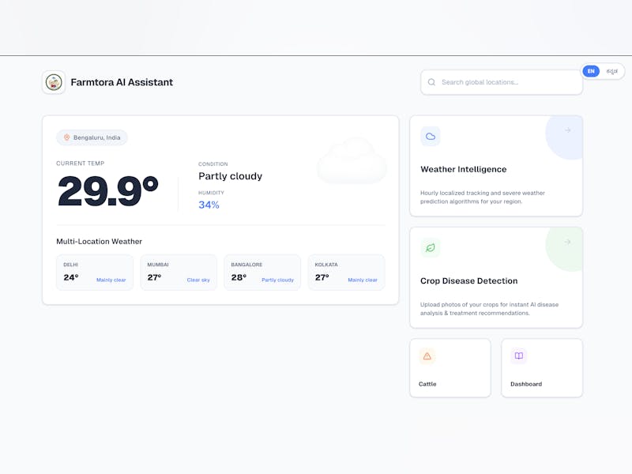Click the Multi-Location Weather heading
632x474 pixels.
coord(100,242)
